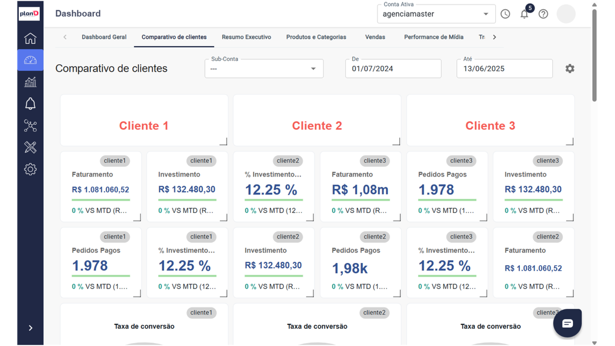Open the Conta Ativa agenciamaster dropdown

point(436,14)
